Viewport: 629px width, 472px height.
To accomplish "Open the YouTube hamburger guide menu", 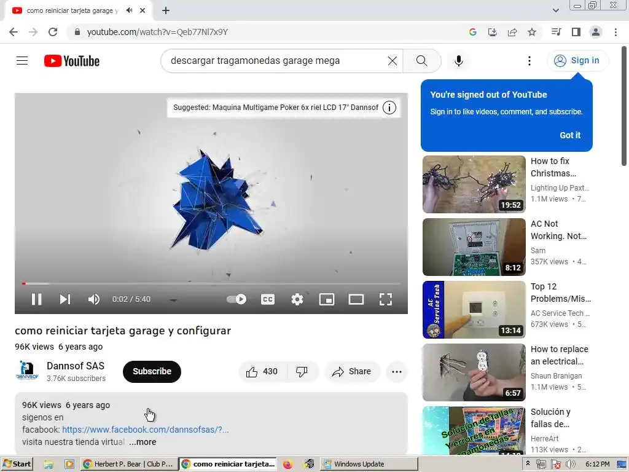I will click(22, 61).
